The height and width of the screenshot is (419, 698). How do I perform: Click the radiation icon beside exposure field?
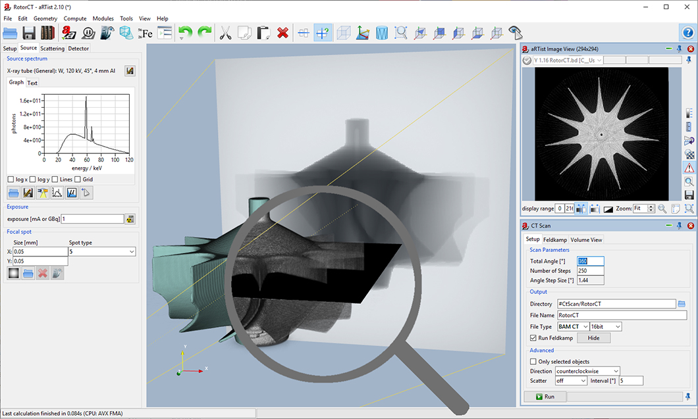[x=130, y=219]
